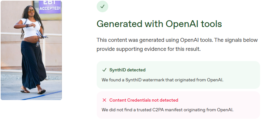Image resolution: width=261 pixels, height=119 pixels.
Task: Click the 'SynthID detected' label
Action: click(127, 70)
